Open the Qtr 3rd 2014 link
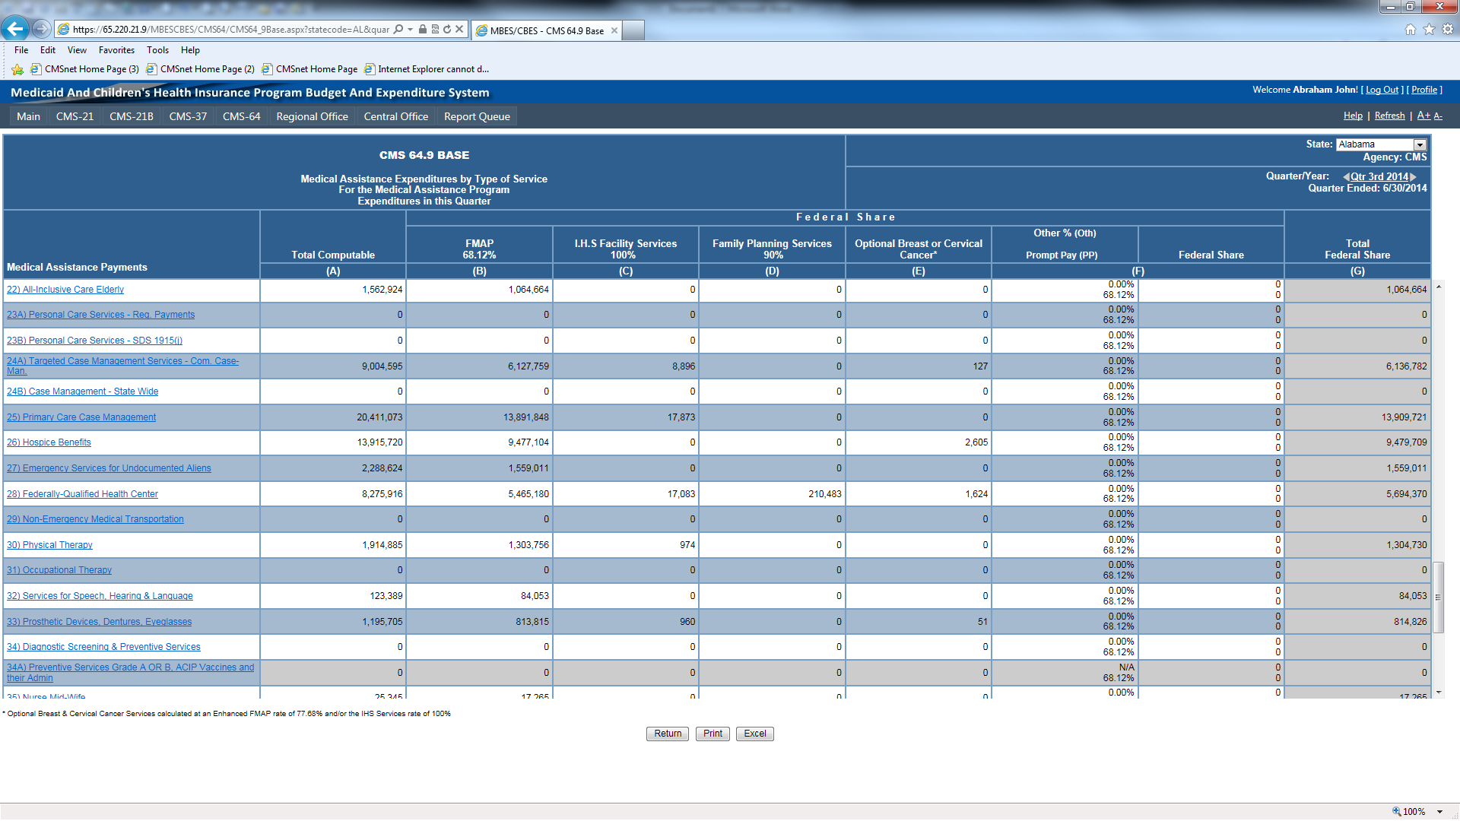The image size is (1460, 821). pyautogui.click(x=1379, y=177)
